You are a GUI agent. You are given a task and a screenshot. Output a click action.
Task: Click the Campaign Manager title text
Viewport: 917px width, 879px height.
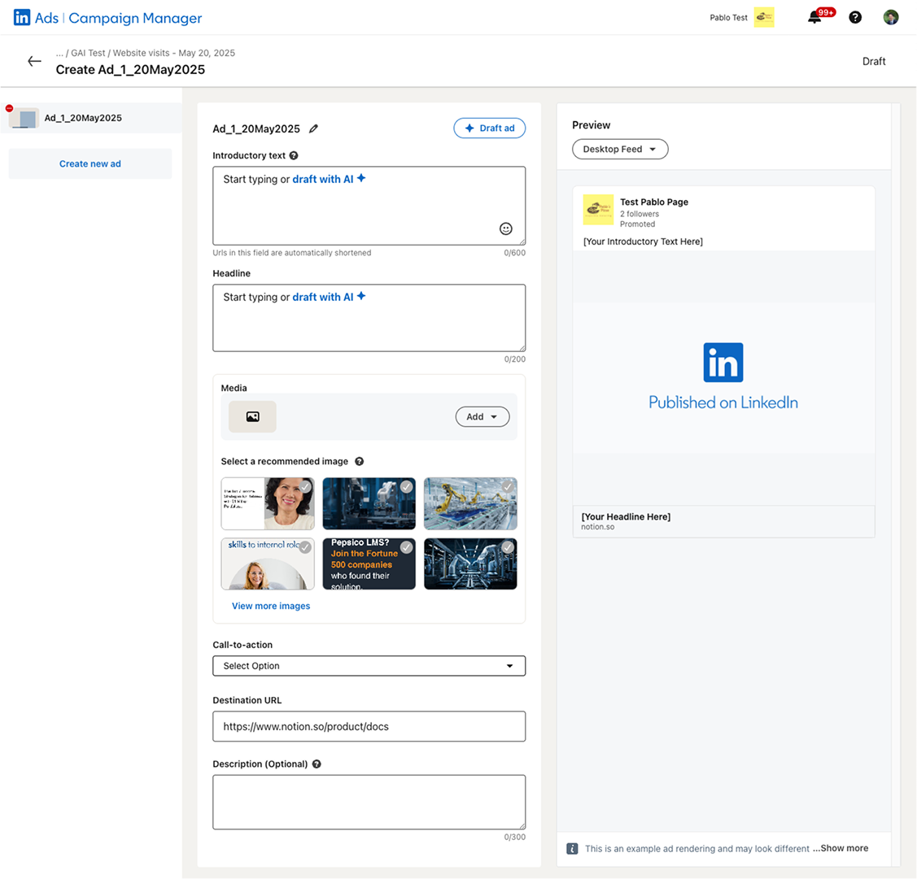[x=135, y=18]
